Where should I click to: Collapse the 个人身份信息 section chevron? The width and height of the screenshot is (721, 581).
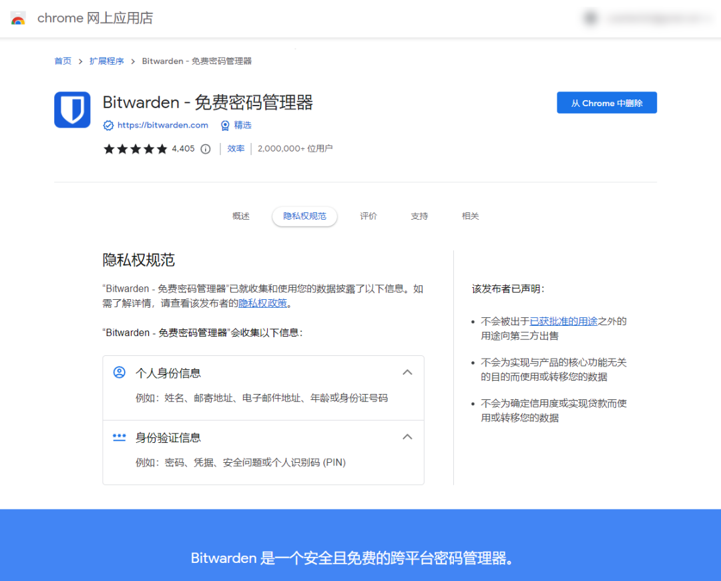[x=407, y=373]
